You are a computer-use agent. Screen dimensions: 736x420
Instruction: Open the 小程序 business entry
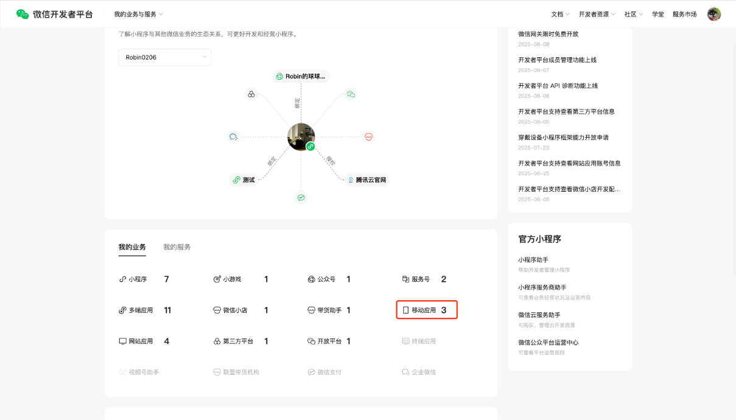[138, 279]
